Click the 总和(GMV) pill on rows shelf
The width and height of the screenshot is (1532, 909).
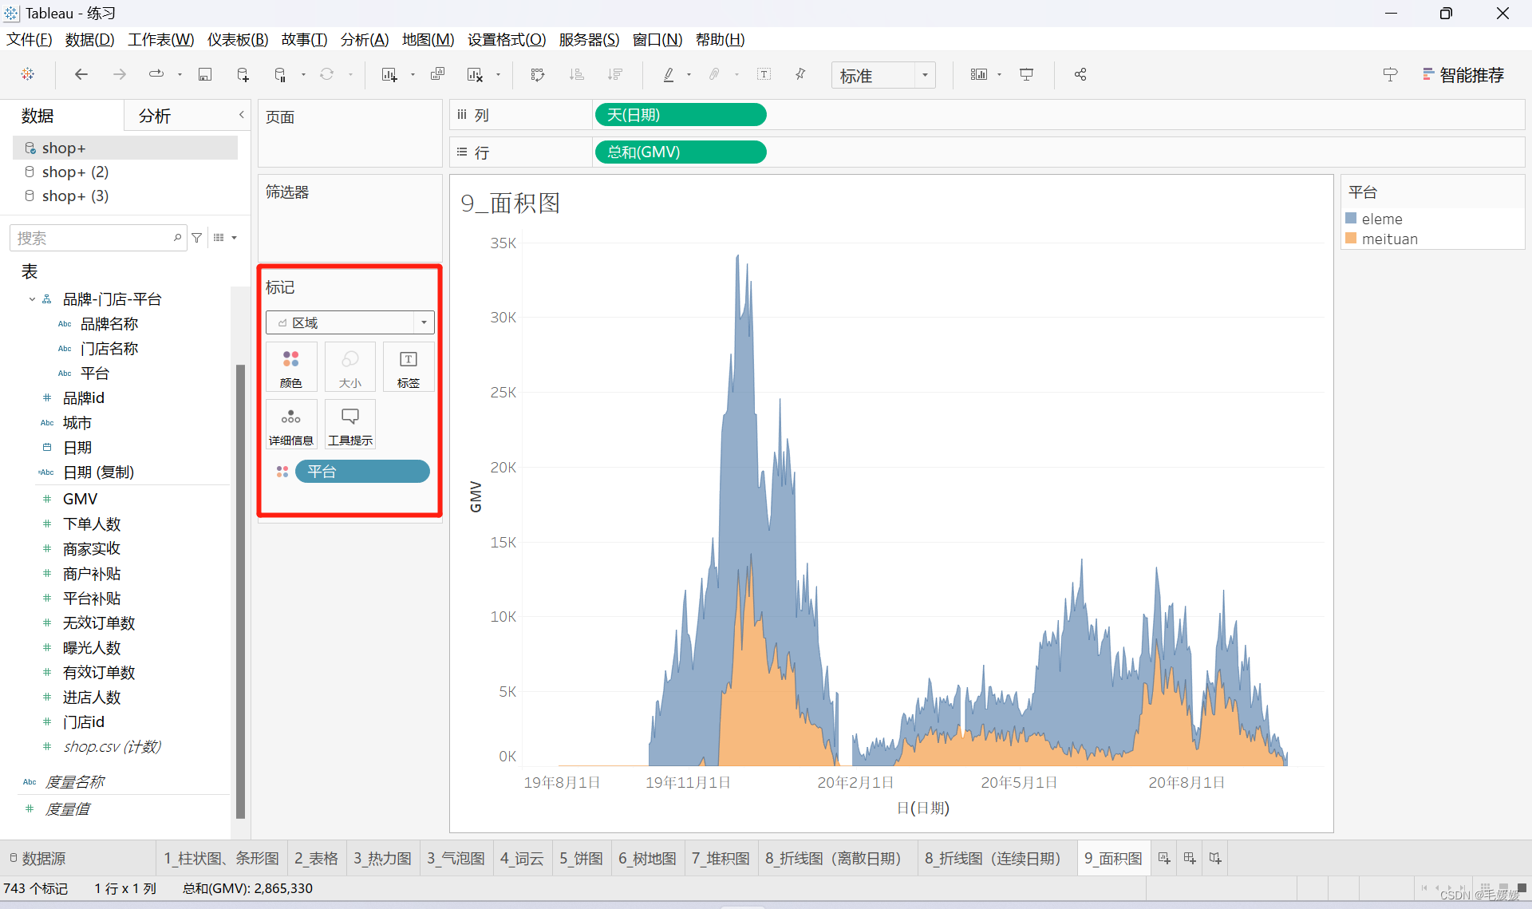pos(681,152)
